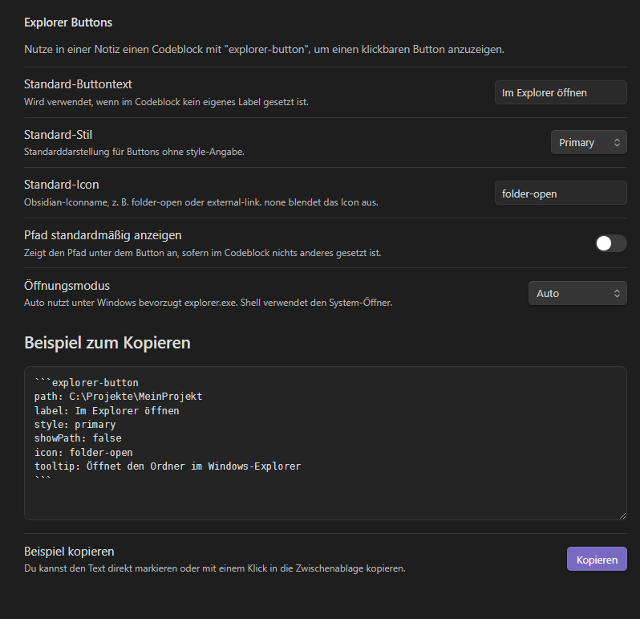Click the 'Beispiel kopieren' label
640x619 pixels.
coord(69,552)
